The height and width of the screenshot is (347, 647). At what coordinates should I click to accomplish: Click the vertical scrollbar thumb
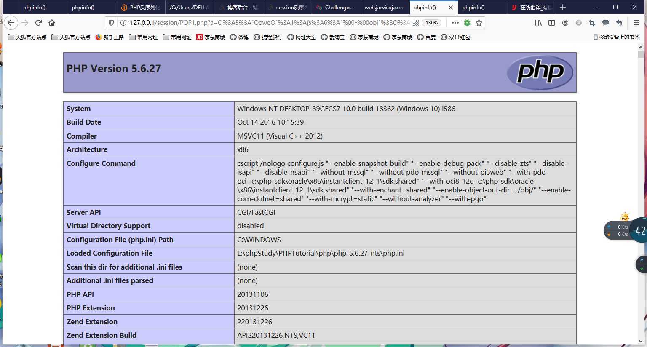tap(641, 54)
